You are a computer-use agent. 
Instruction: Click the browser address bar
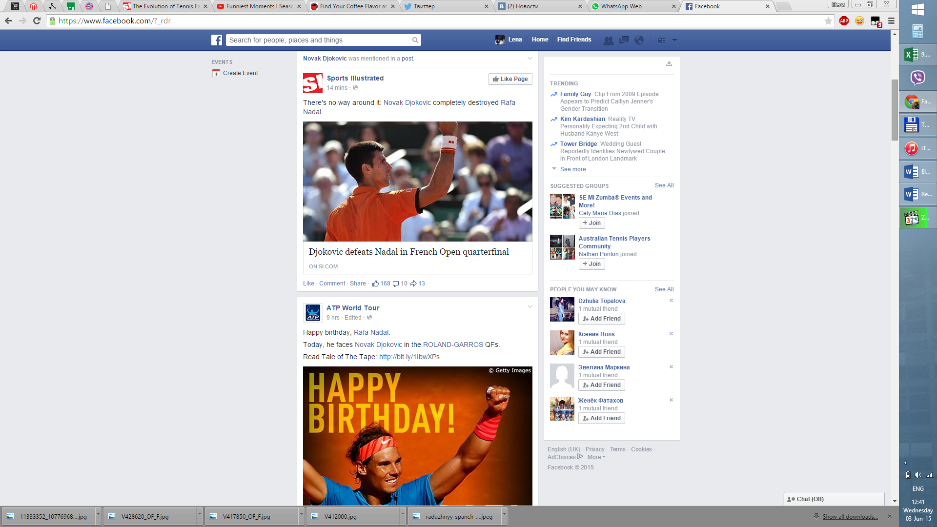pos(439,20)
